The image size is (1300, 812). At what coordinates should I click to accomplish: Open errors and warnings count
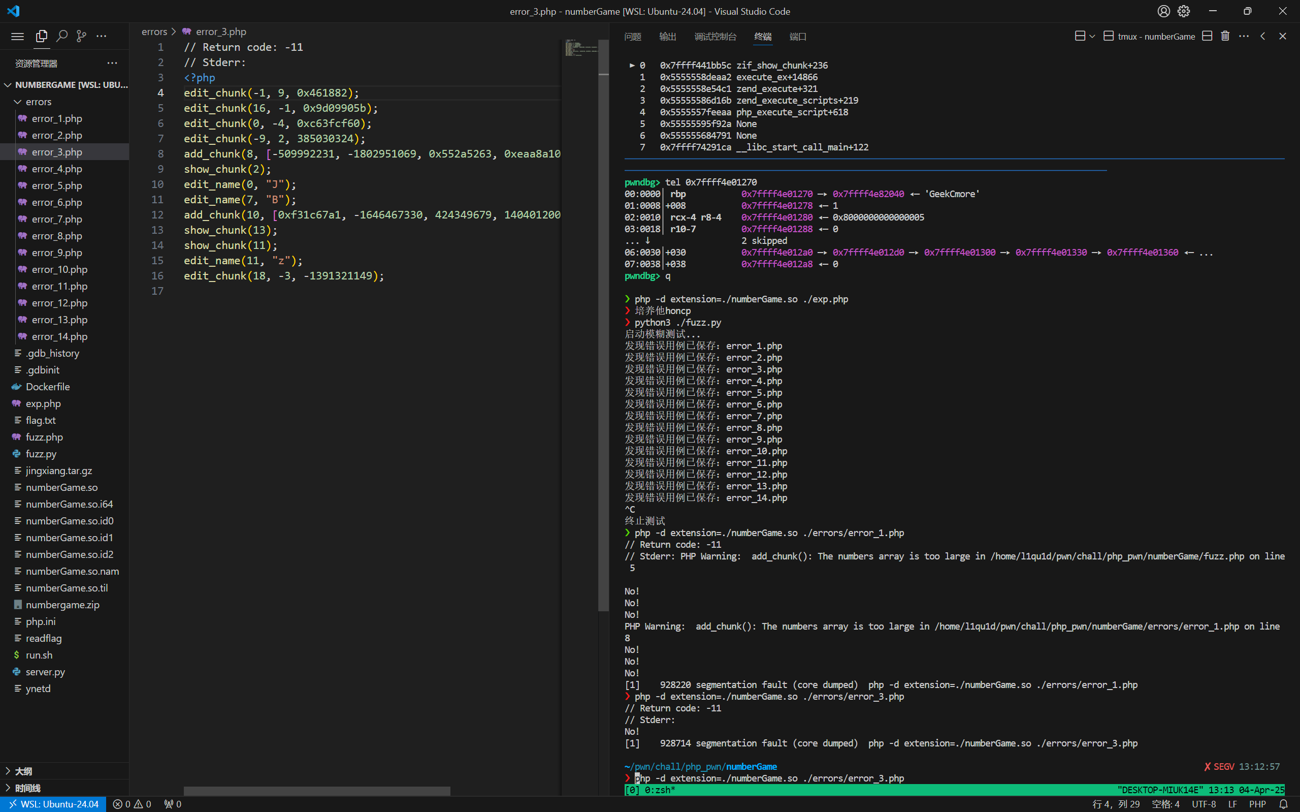[x=132, y=804]
